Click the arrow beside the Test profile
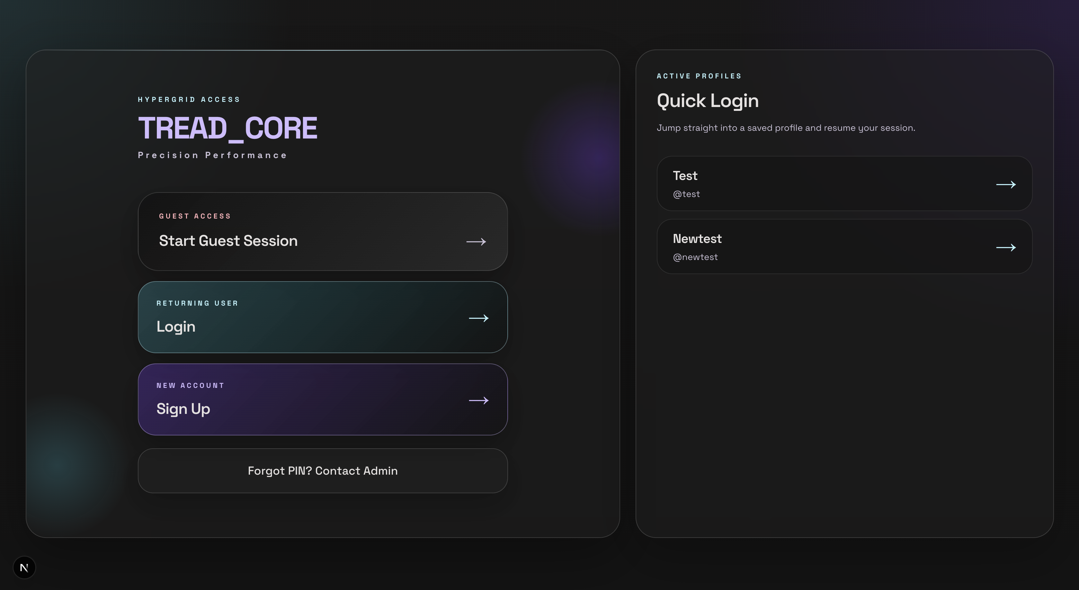Screen dimensions: 1079x590 click(1006, 184)
